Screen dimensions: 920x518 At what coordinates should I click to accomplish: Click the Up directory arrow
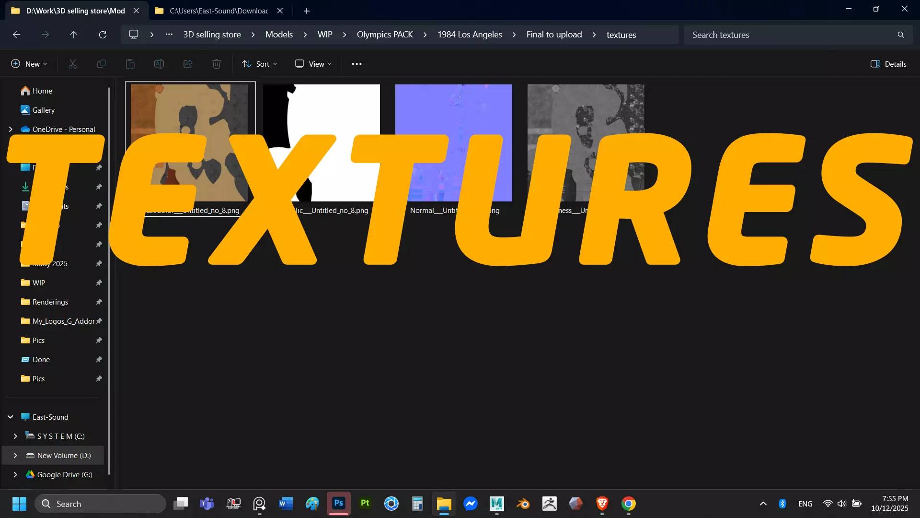click(x=74, y=35)
